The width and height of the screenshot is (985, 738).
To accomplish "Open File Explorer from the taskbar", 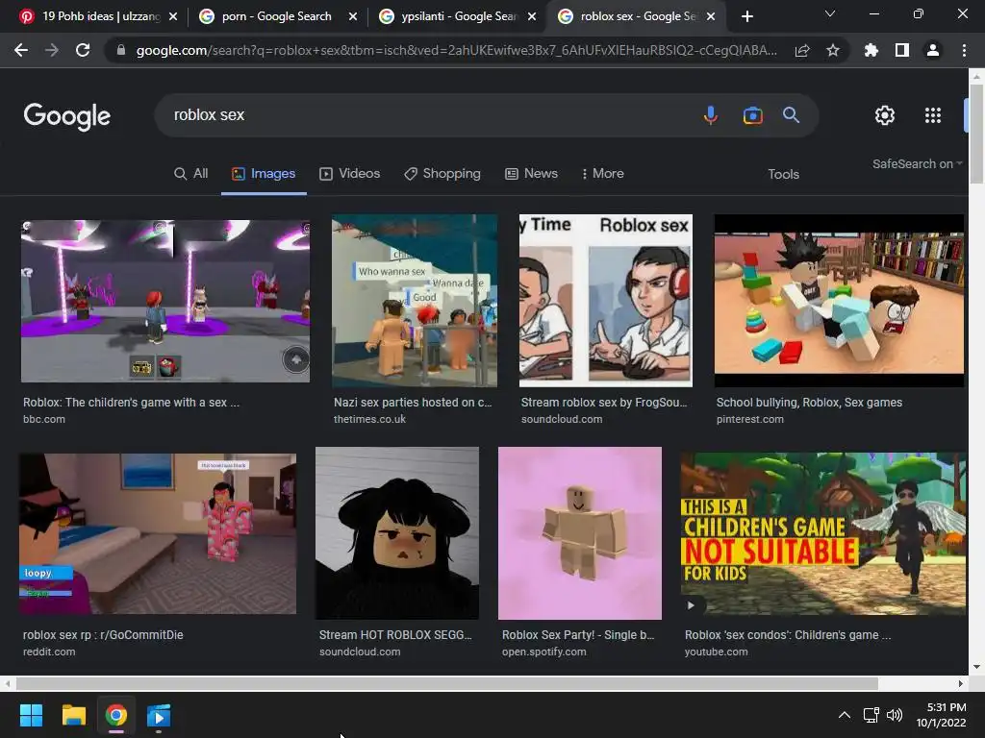I will click(73, 715).
